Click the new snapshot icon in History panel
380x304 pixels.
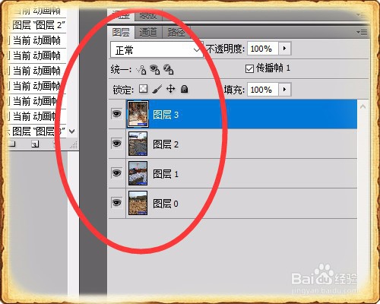tap(35, 144)
